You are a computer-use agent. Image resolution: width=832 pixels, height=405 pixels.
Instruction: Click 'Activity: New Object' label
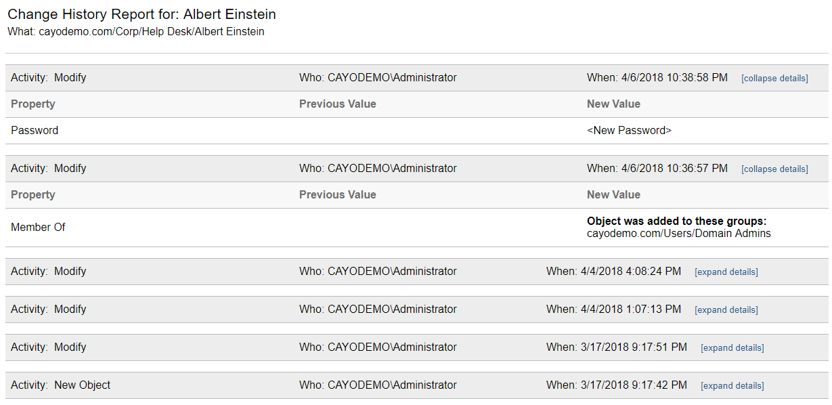click(61, 385)
